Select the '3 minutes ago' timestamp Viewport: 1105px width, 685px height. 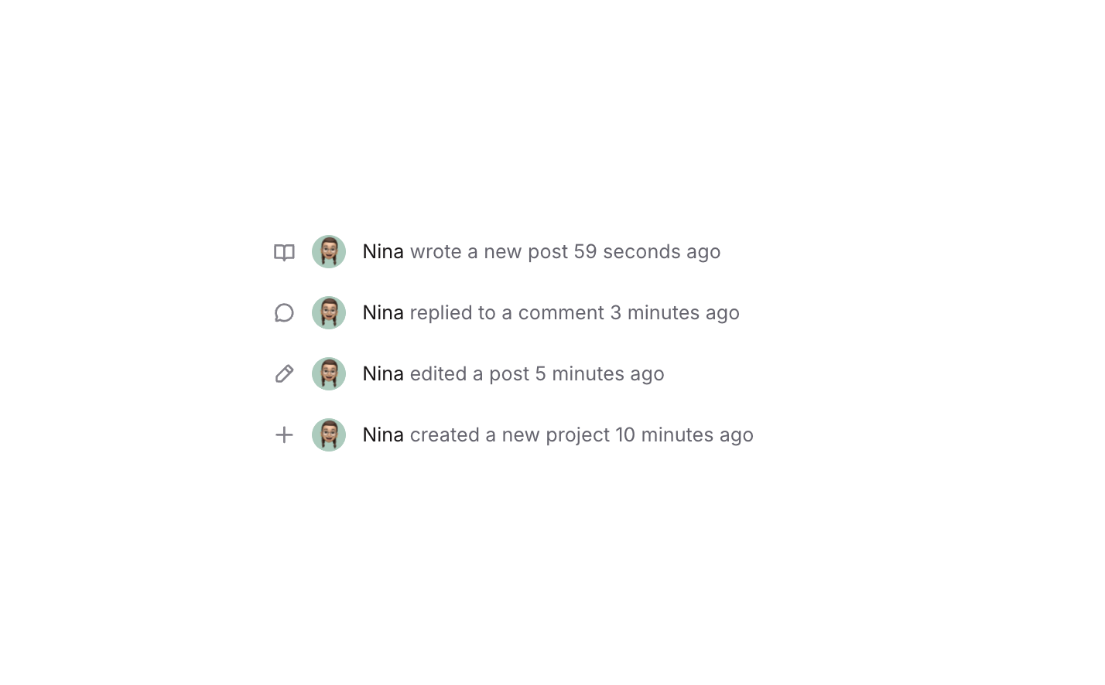point(675,313)
